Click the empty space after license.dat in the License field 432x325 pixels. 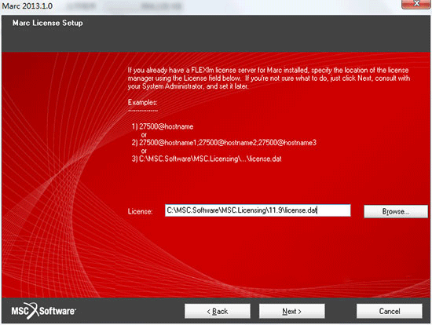click(x=333, y=210)
